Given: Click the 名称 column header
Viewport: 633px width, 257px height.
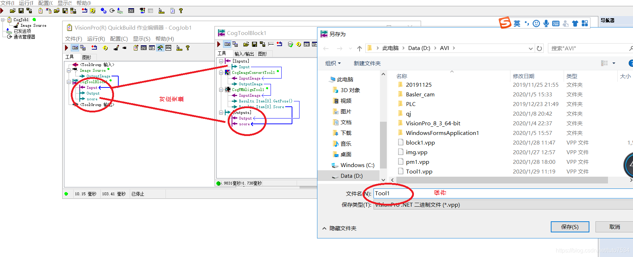Looking at the screenshot, I should click(402, 76).
